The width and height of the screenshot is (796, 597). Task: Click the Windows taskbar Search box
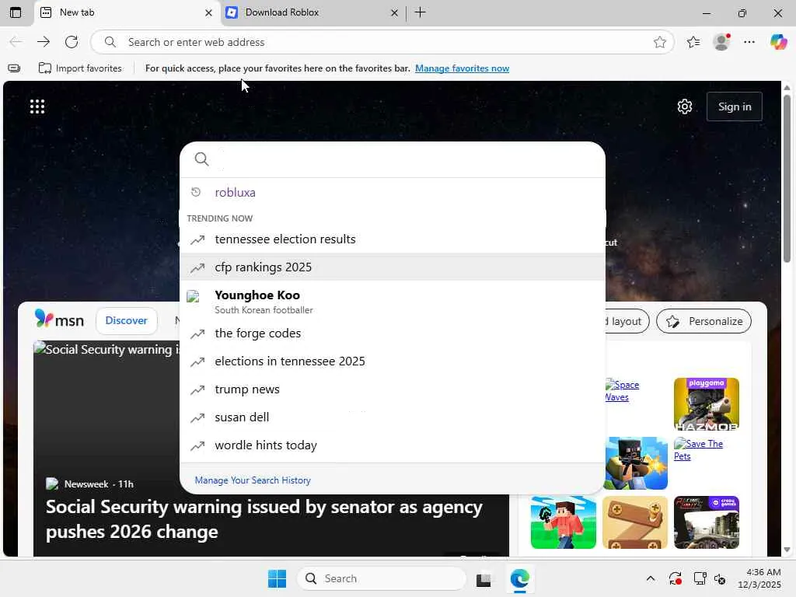pyautogui.click(x=381, y=578)
